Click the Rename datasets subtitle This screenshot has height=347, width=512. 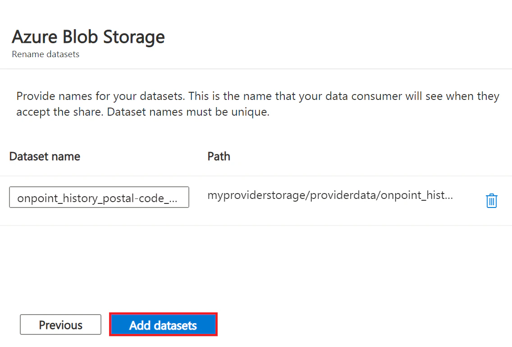(46, 54)
